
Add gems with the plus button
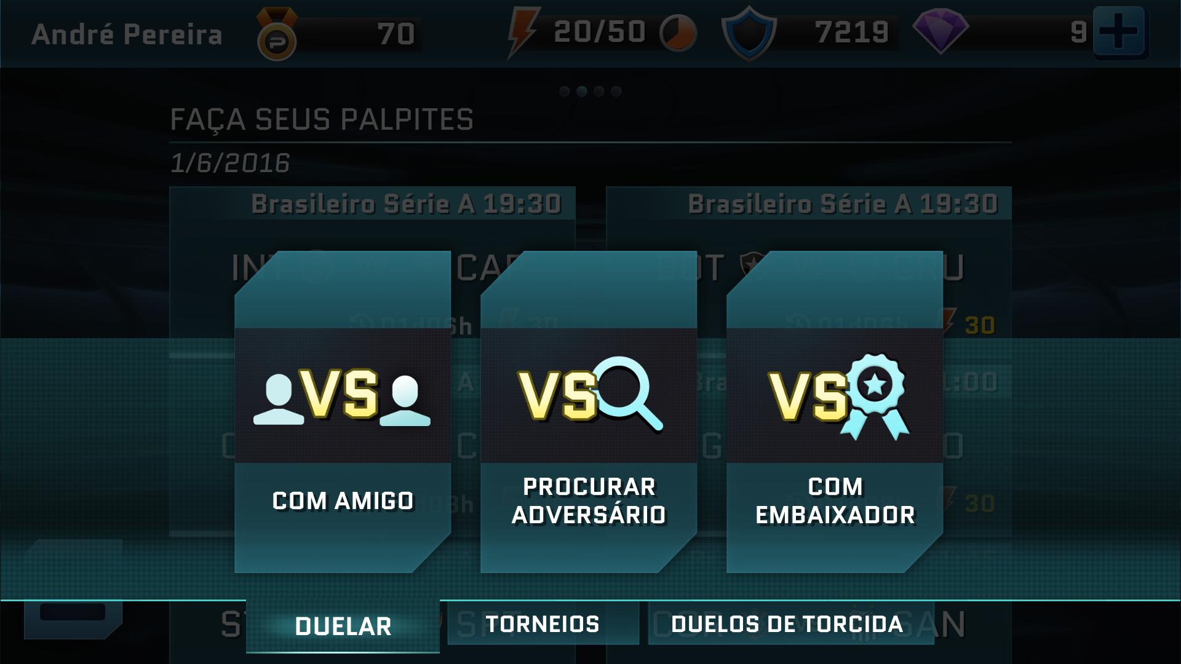1119,32
